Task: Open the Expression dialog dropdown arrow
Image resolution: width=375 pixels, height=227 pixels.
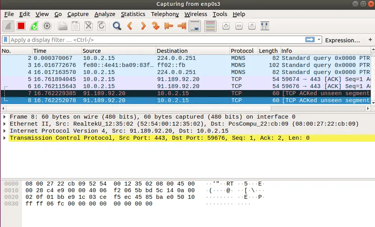Action: [318, 40]
